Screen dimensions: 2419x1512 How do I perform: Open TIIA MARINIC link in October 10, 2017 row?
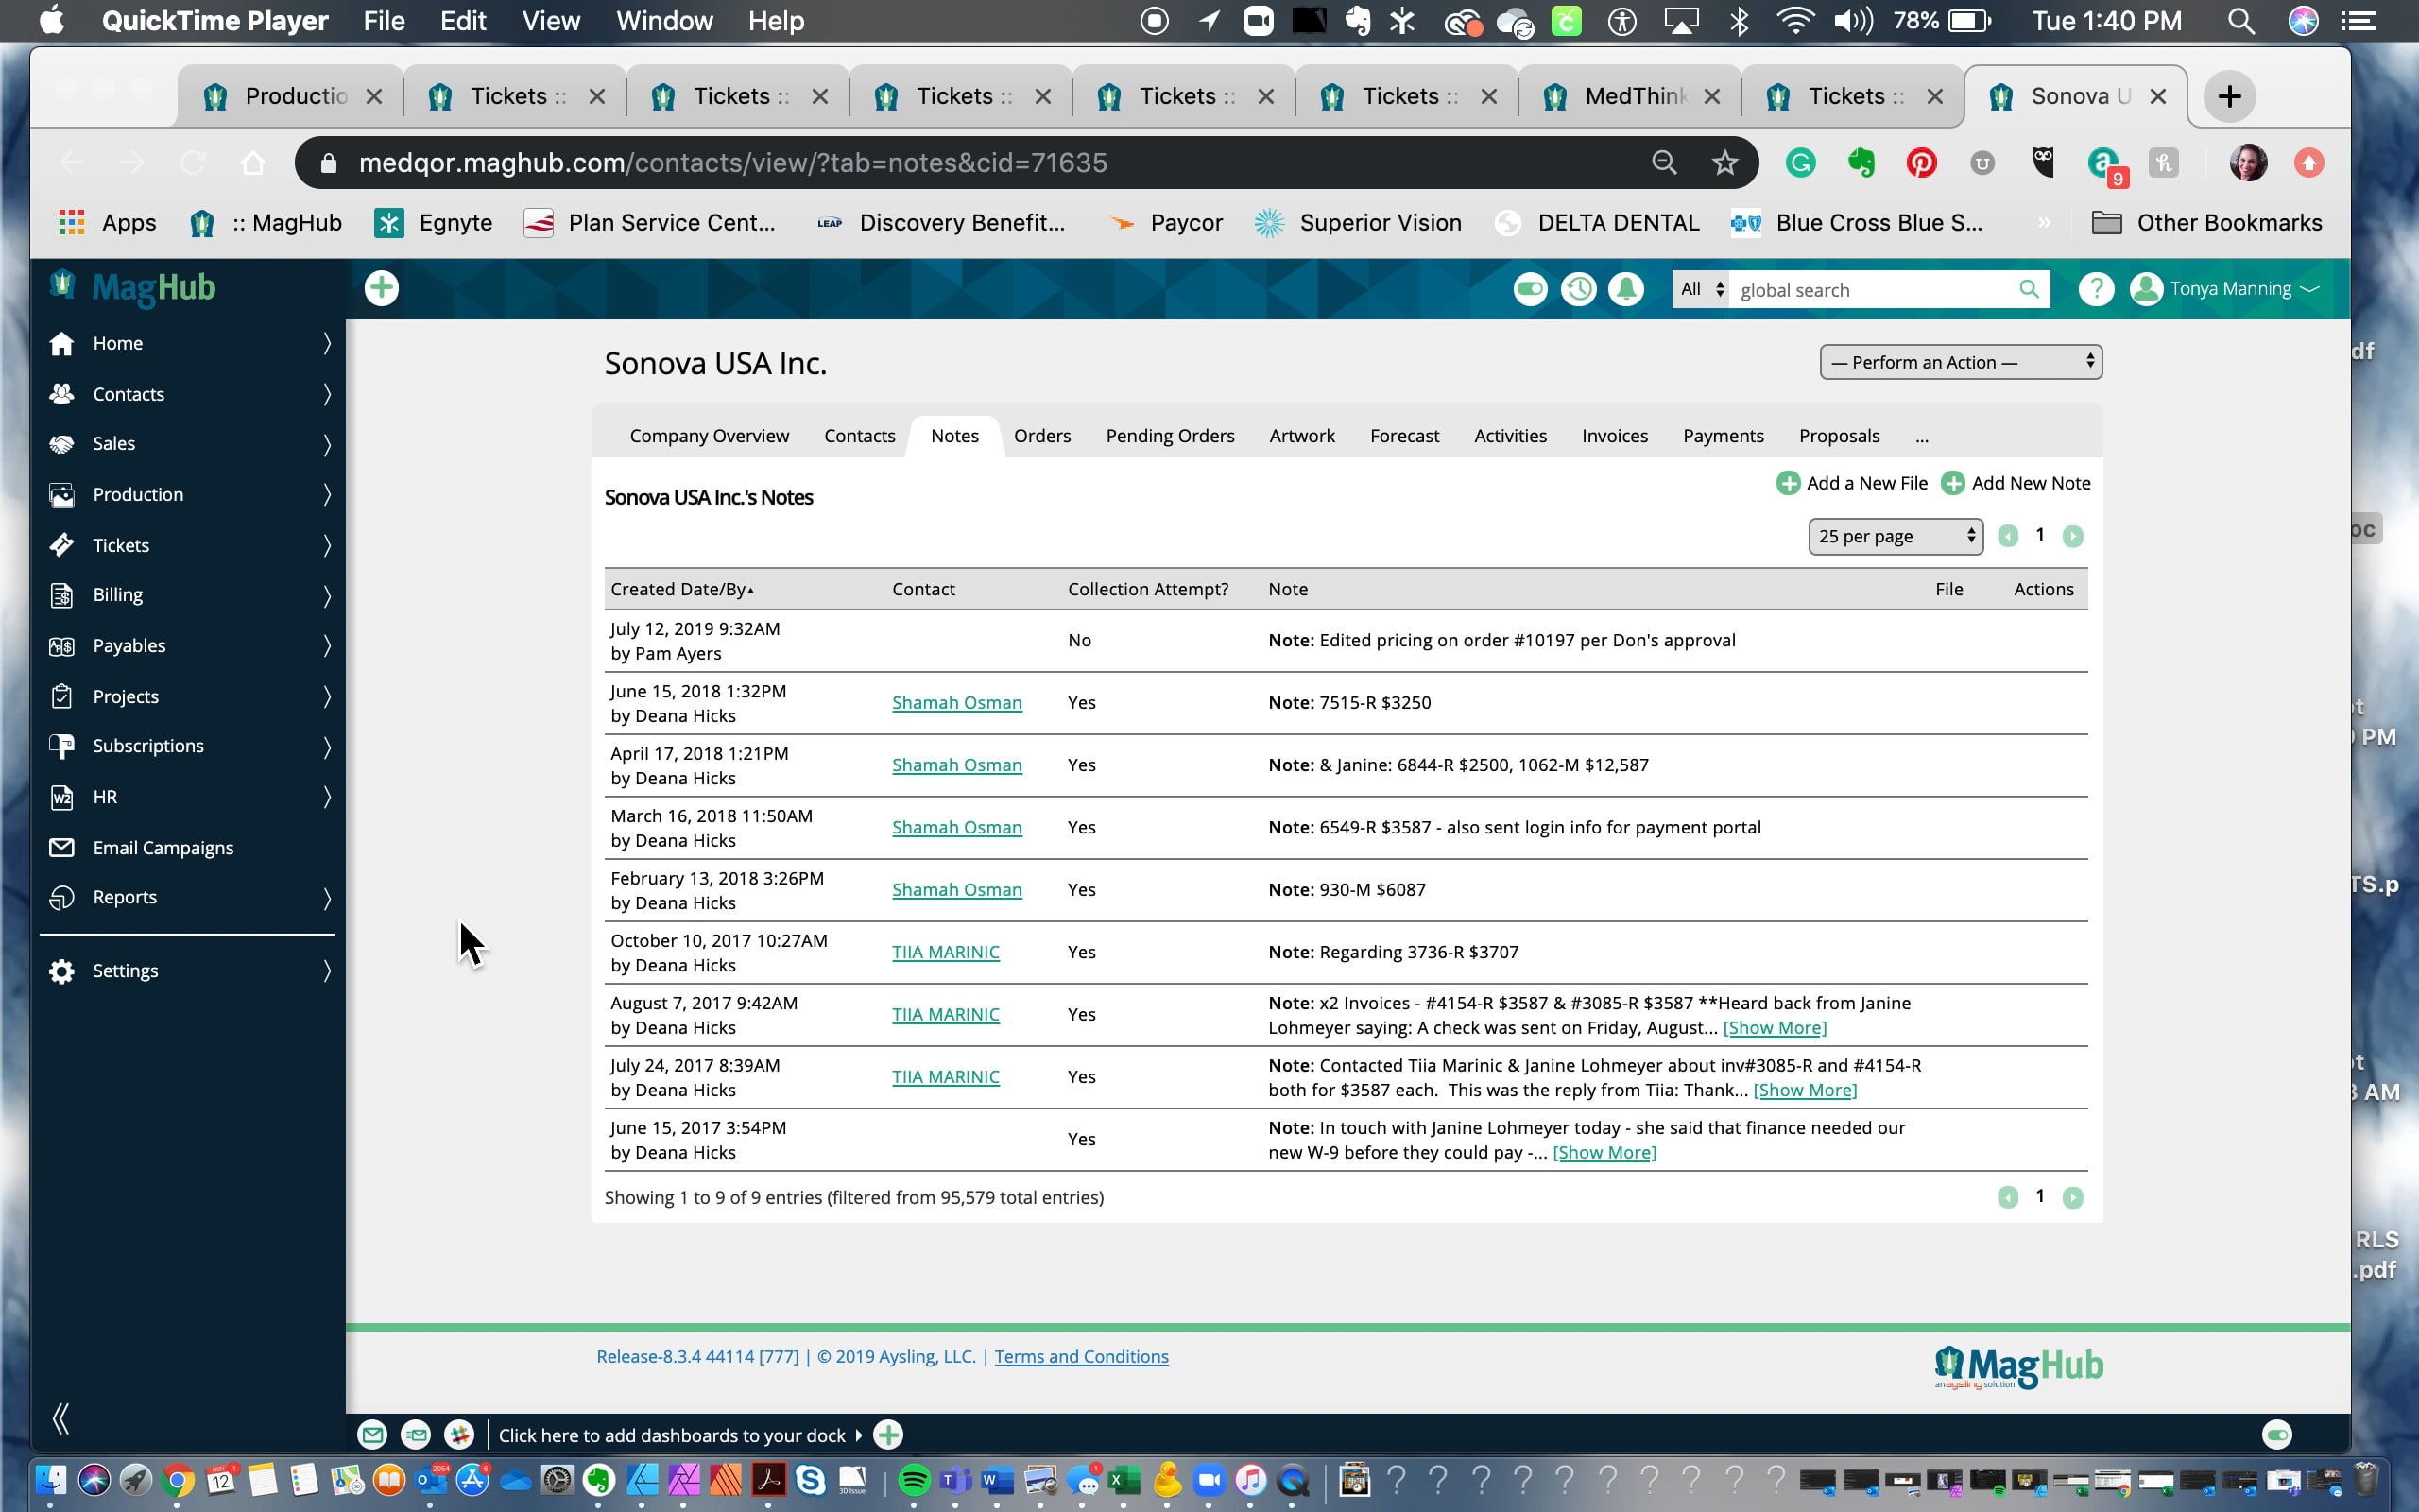(946, 952)
